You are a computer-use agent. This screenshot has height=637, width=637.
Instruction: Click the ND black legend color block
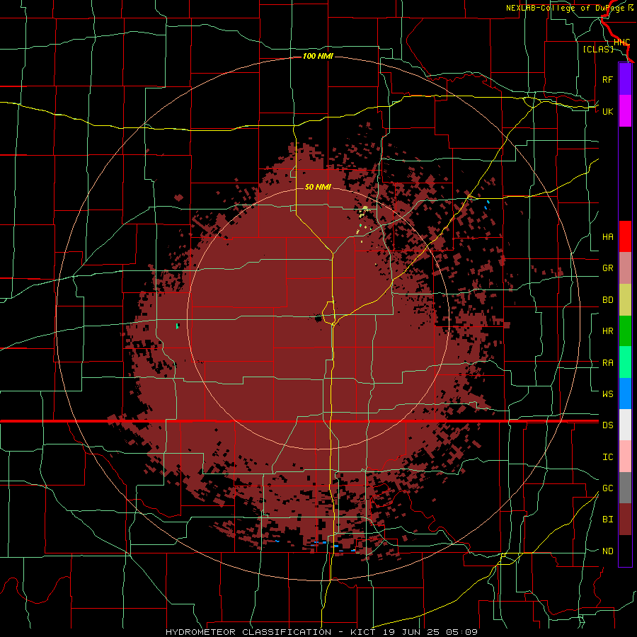625,551
